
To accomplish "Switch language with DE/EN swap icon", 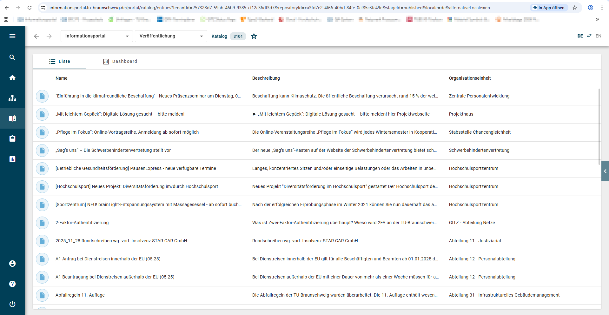I will [589, 36].
